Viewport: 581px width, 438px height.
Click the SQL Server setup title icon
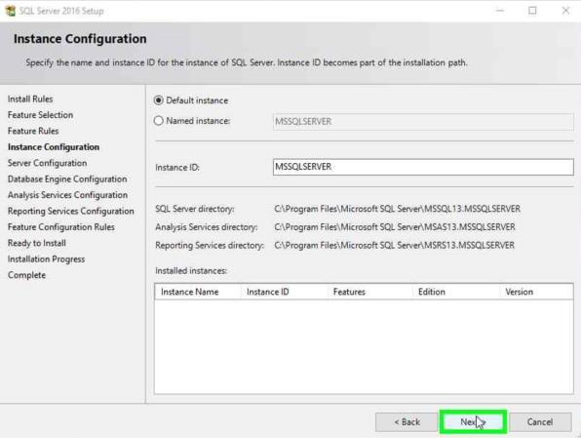tap(11, 11)
